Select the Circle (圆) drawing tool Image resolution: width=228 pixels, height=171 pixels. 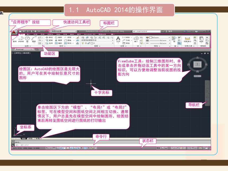[x=27, y=39]
